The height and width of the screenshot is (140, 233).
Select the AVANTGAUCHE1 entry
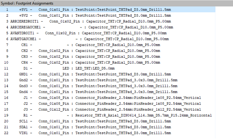pos(103,39)
